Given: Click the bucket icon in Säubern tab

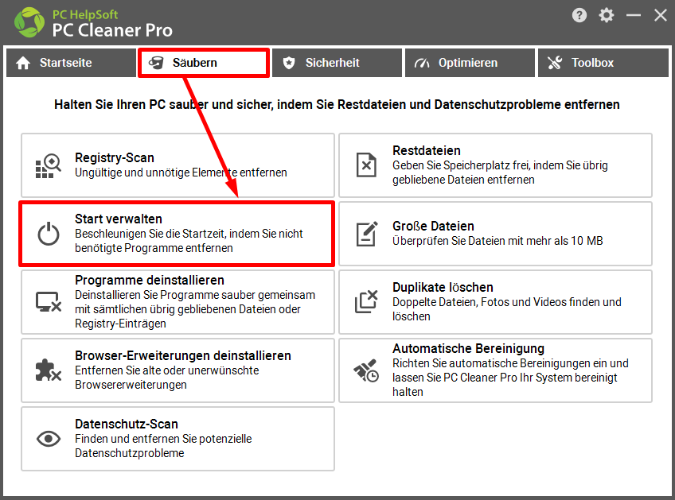Looking at the screenshot, I should [156, 63].
